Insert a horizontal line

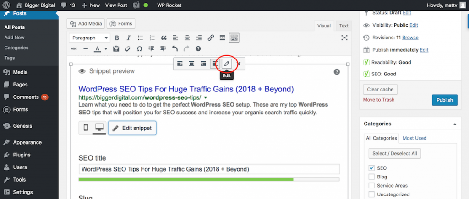coord(86,48)
